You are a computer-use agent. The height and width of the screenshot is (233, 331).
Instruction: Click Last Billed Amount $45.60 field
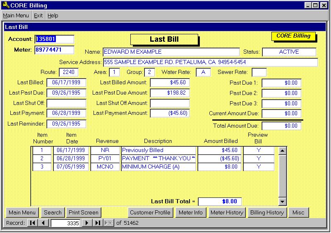click(170, 83)
